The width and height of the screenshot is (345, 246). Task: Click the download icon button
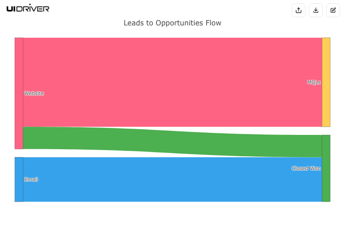coord(316,10)
